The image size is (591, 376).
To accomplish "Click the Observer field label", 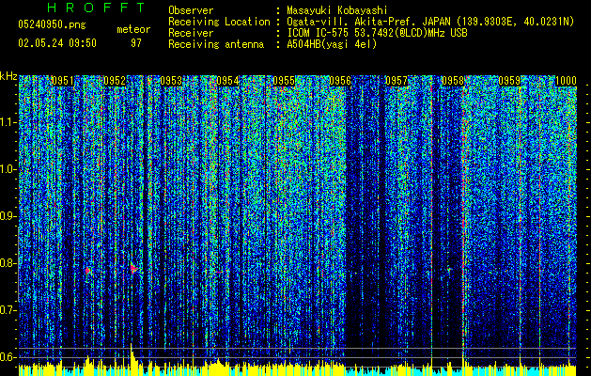I will (191, 10).
